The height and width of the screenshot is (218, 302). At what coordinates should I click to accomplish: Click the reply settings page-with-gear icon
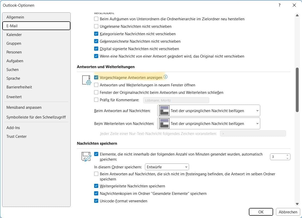[x=86, y=80]
